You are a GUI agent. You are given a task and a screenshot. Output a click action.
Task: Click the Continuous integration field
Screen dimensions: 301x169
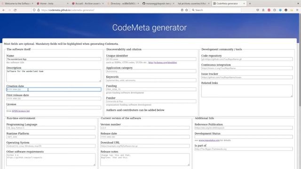point(247,68)
